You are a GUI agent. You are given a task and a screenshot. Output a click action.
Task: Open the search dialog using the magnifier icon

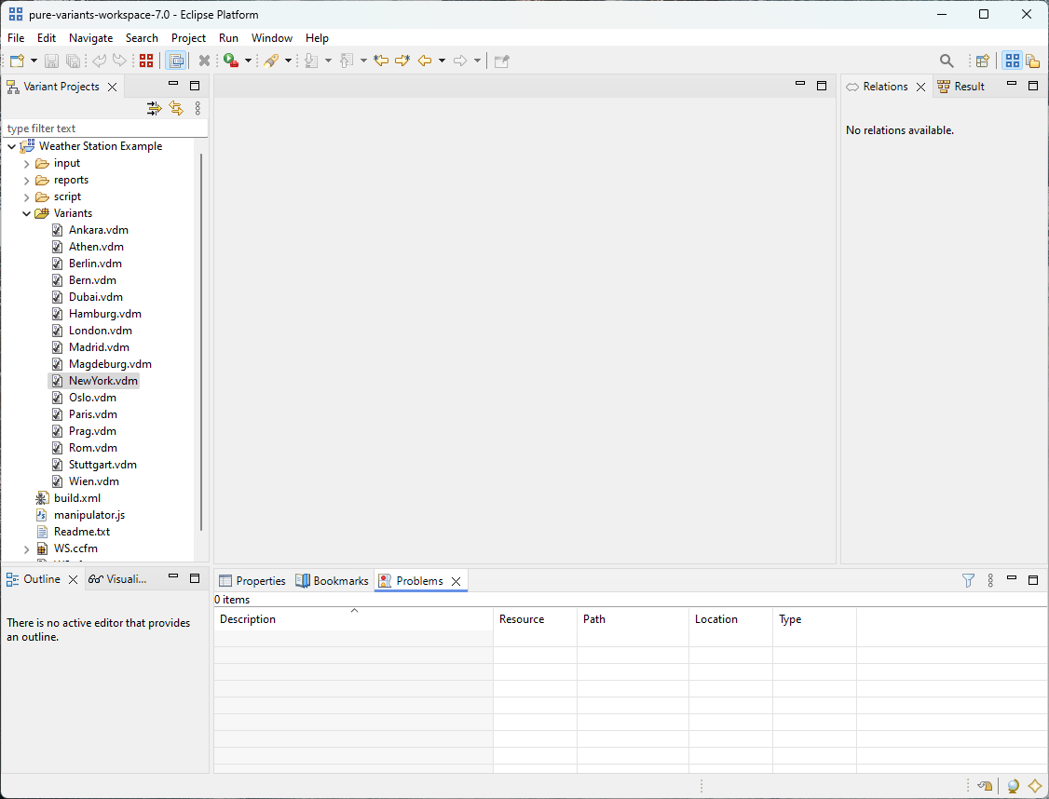(947, 60)
